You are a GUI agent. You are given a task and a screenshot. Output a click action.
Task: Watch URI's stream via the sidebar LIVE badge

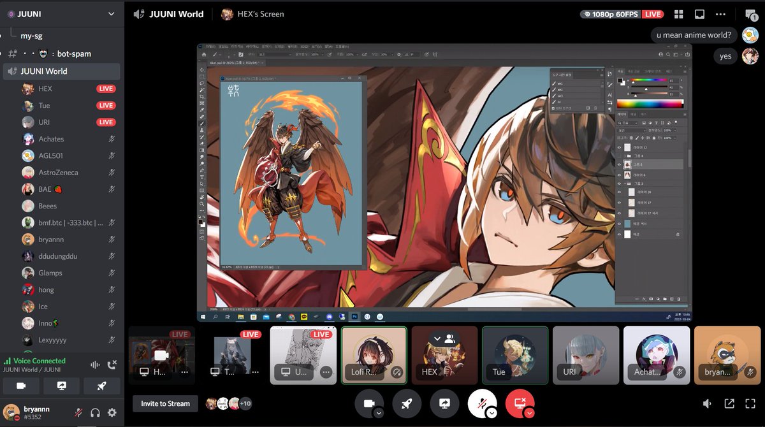pyautogui.click(x=106, y=122)
